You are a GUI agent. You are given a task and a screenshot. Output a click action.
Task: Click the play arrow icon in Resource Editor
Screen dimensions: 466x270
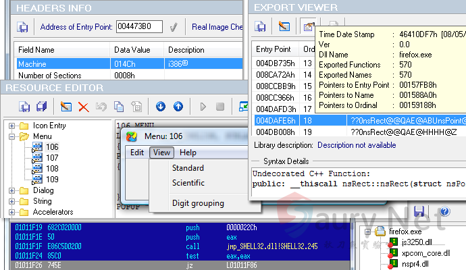203,107
